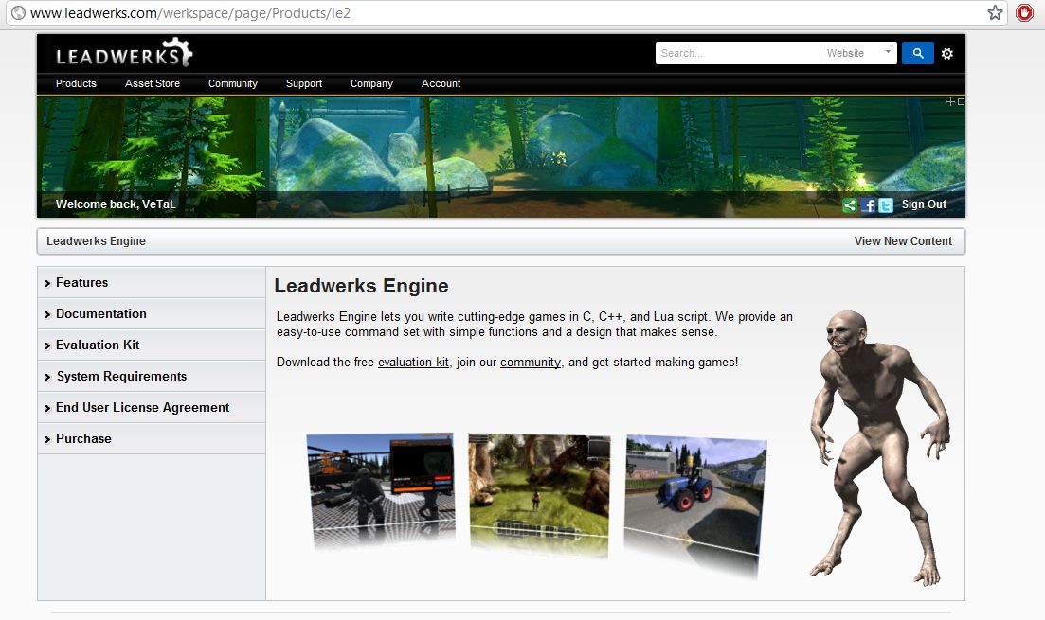
Task: Click the Leadwerks Engine page heading
Action: (x=361, y=286)
